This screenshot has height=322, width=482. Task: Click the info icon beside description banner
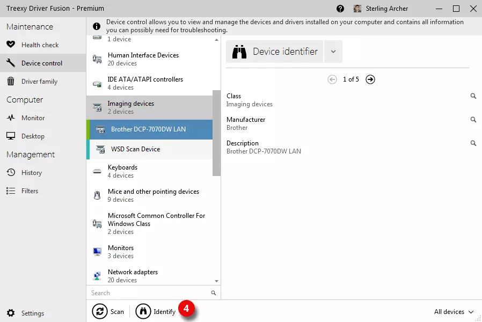(97, 26)
